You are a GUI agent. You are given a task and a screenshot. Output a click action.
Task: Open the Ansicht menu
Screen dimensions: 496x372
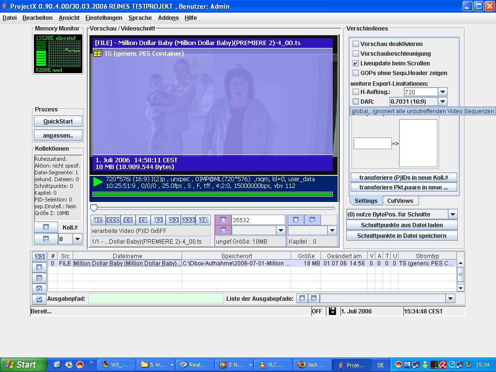pyautogui.click(x=69, y=18)
